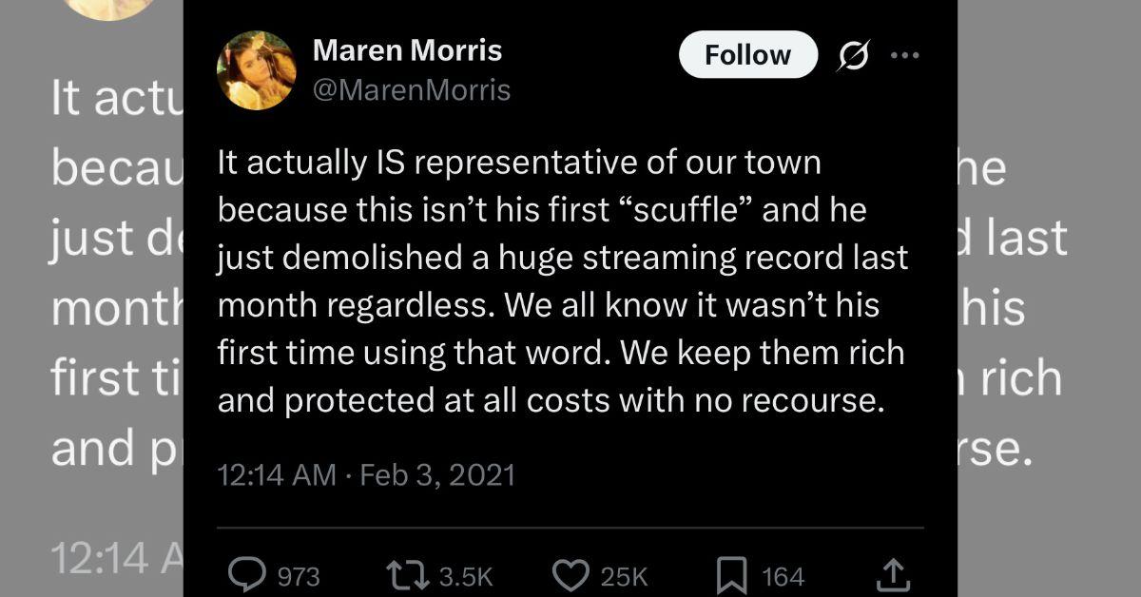Open the Grok slashed-circle icon
The image size is (1141, 597).
click(x=852, y=56)
